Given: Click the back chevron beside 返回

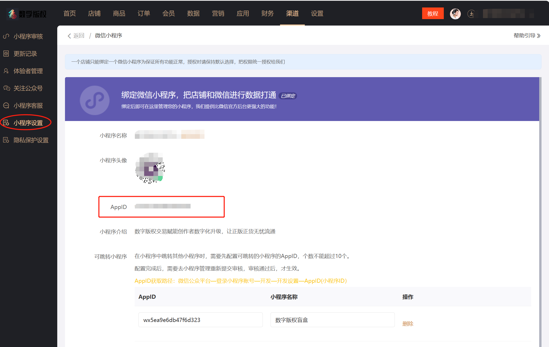Looking at the screenshot, I should 69,36.
